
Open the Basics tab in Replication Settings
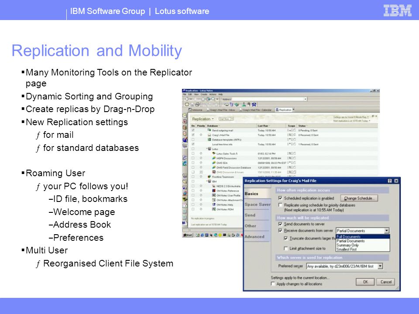coord(257,194)
